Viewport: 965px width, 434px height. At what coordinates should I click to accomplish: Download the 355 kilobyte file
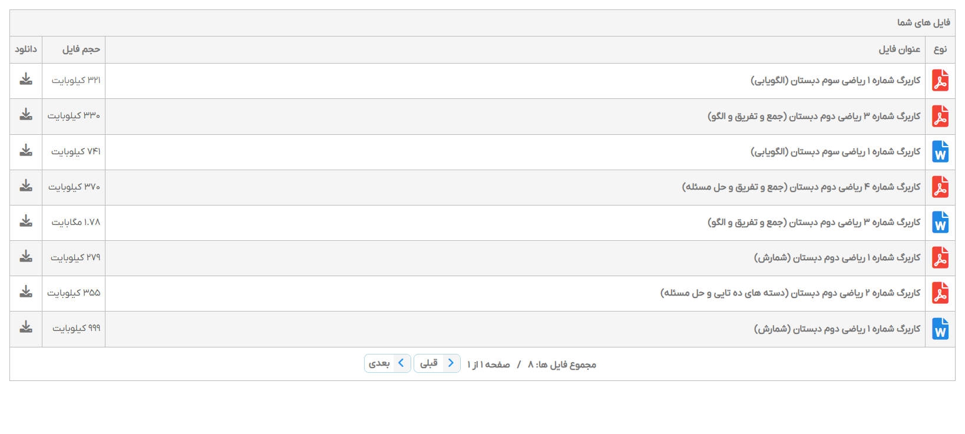[26, 292]
